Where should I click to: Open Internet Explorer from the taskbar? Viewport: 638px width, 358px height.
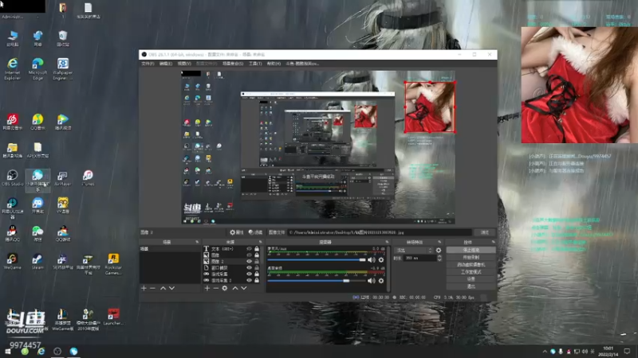41,352
